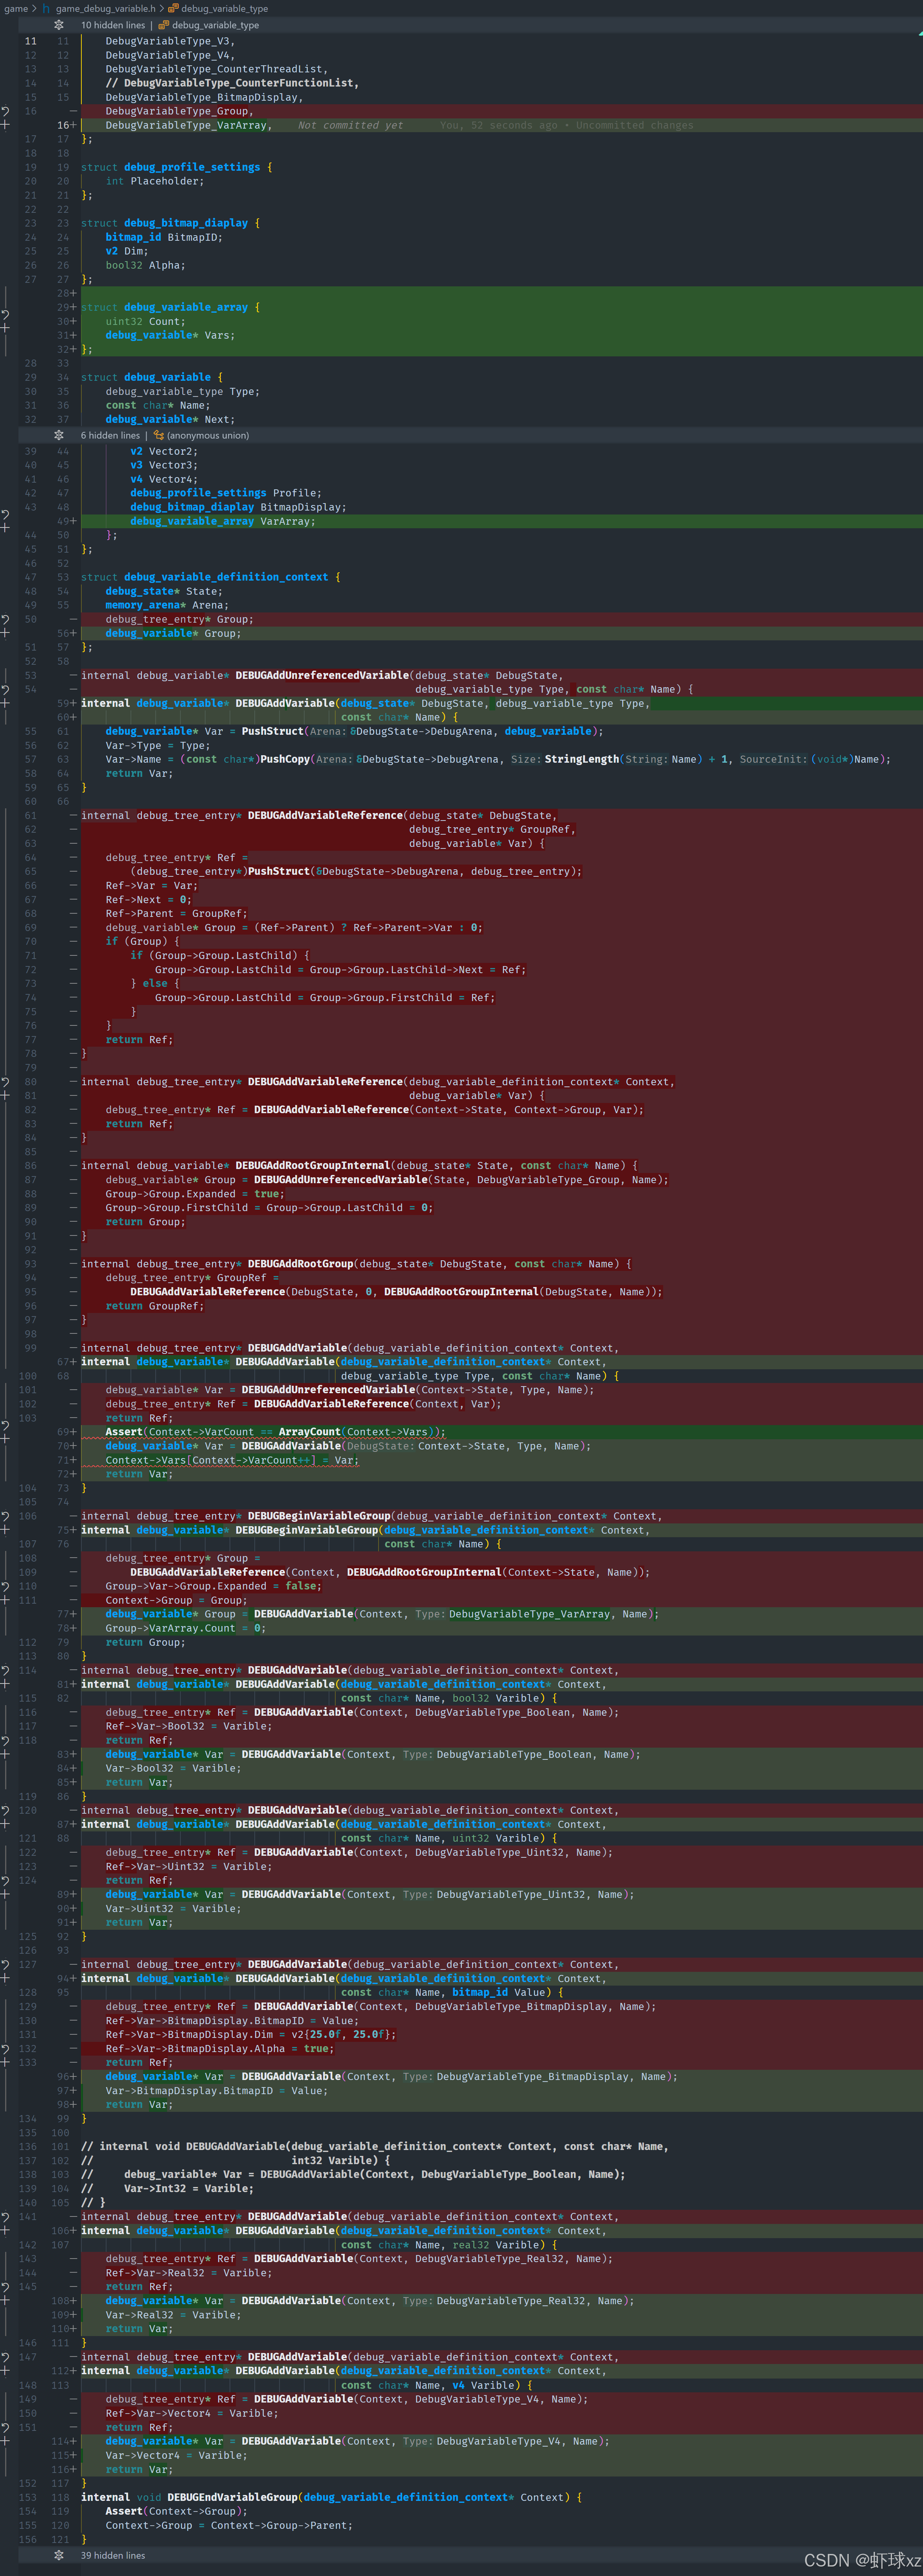Viewport: 923px width, 2576px height.
Task: Expand the 6 hidden lines region
Action: pos(59,435)
